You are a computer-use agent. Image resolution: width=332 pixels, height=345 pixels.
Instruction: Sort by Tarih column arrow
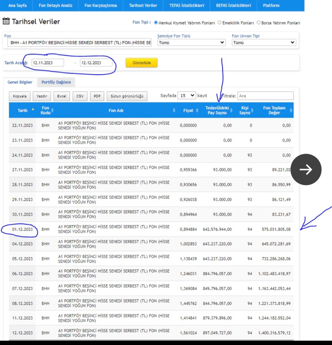(33, 109)
